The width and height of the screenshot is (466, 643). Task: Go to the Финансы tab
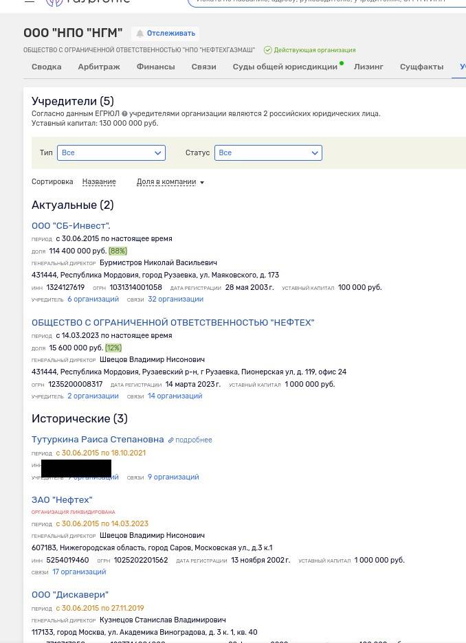click(x=156, y=67)
